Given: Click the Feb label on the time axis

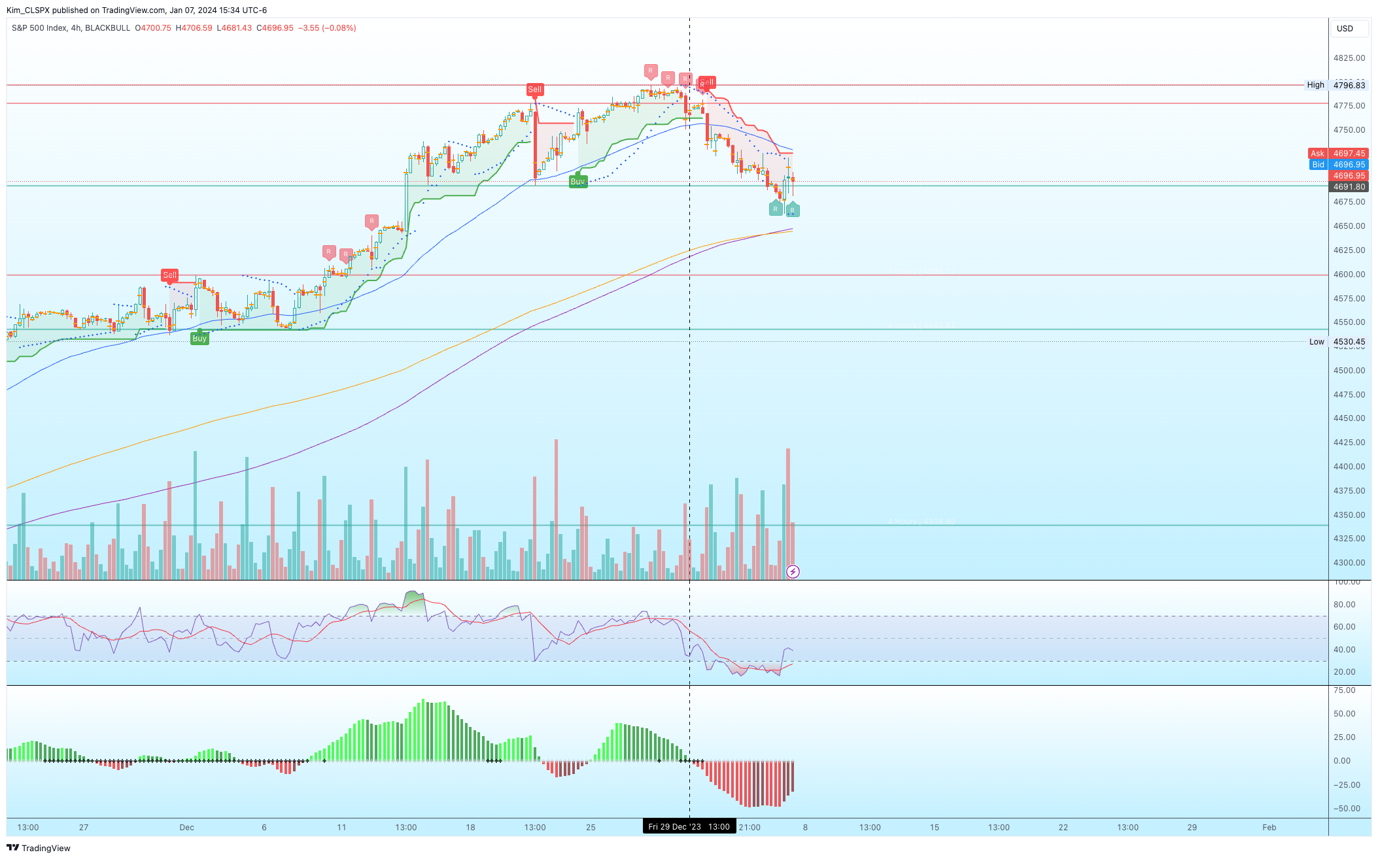Looking at the screenshot, I should pos(1269,828).
